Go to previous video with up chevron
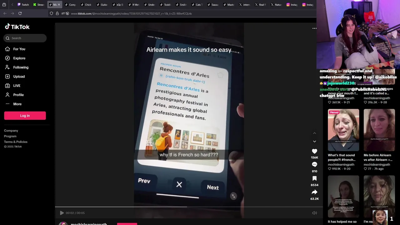The width and height of the screenshot is (400, 225). pyautogui.click(x=314, y=133)
